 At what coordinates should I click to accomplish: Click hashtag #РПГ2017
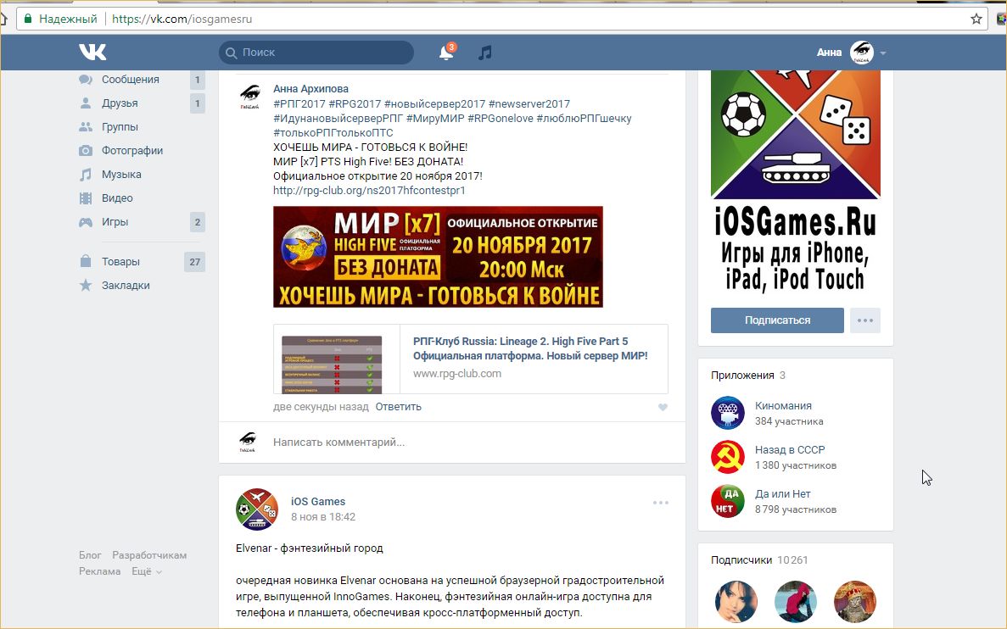point(299,104)
